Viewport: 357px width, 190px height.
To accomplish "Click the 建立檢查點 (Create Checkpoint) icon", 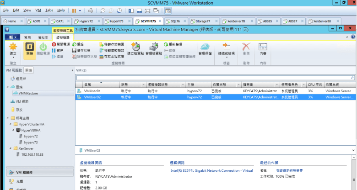I will pyautogui.click(x=136, y=47).
